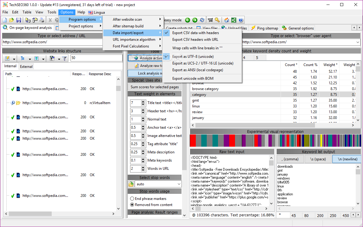The image size is (363, 227).
Task: Toggle Export CSV data with headers
Action: [202, 33]
